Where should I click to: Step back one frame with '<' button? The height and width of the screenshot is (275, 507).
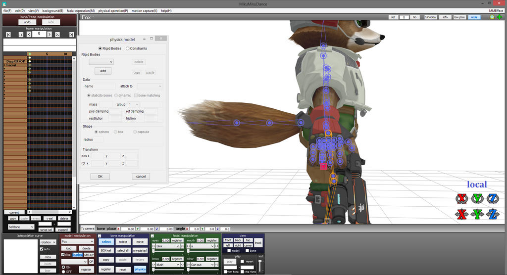[29, 34]
